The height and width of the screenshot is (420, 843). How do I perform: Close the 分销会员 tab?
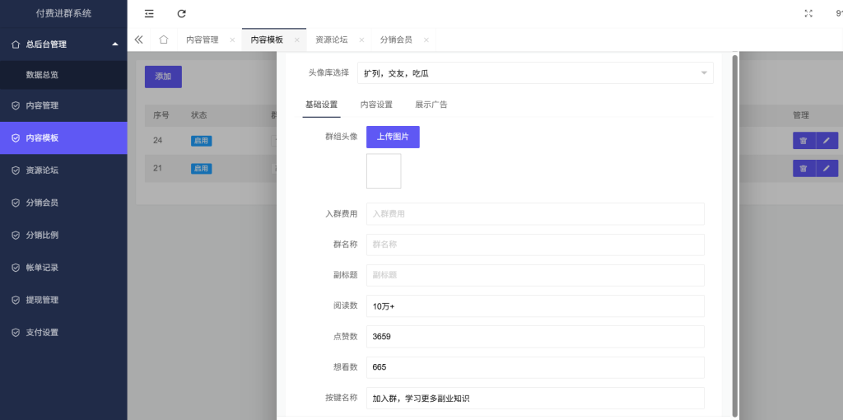point(426,40)
